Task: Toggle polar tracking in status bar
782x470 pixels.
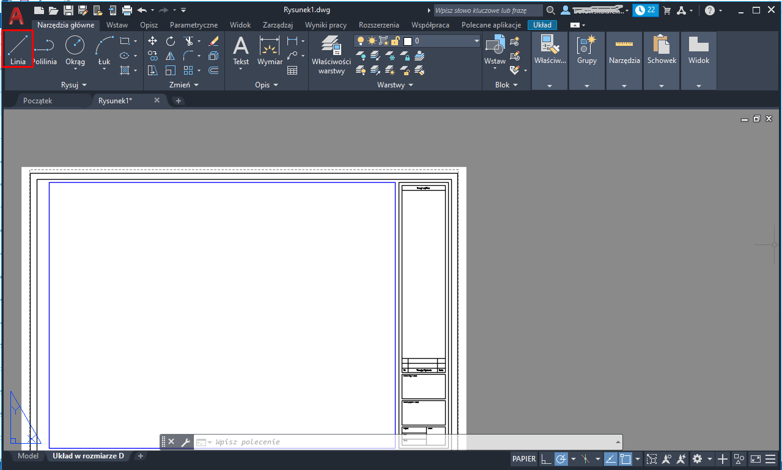Action: [x=561, y=459]
